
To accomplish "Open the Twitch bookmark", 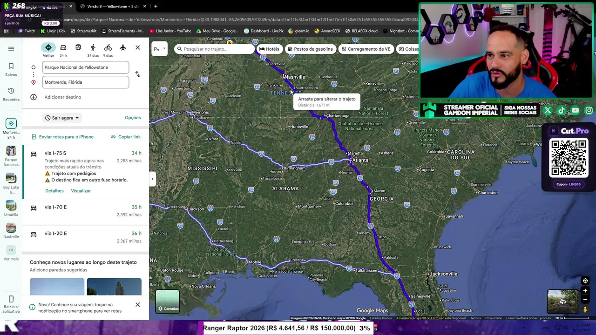I will pos(27,31).
